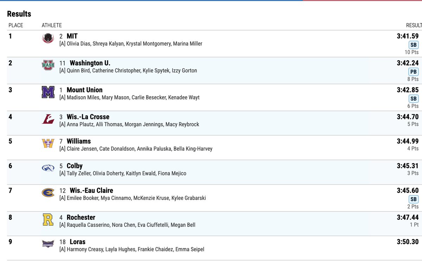Open the Wis.-Eau Claire team link
Screen dimensions: 422x263
click(91, 190)
